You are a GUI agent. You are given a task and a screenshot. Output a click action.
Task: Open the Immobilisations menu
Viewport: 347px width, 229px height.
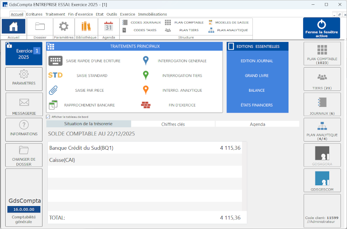pos(152,14)
